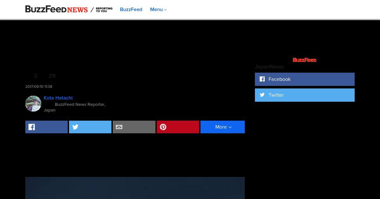Click the Reporting To You tagline
Image resolution: width=380 pixels, height=199 pixels.
click(104, 10)
